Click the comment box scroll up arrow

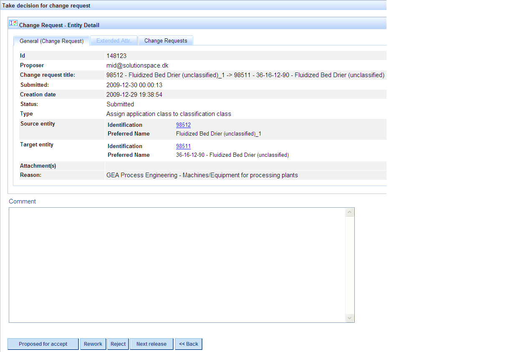coord(350,212)
